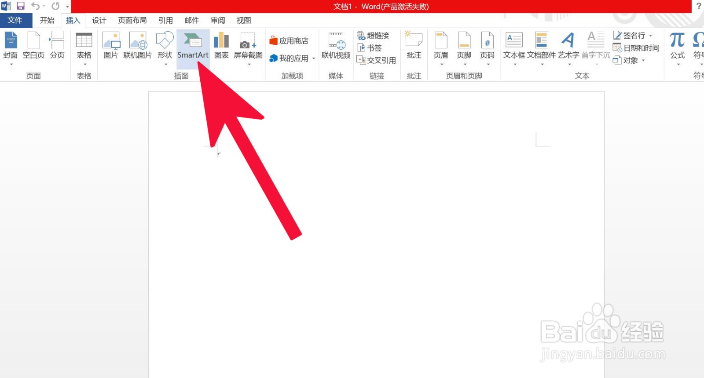Open the 表格 table insert tool

[x=84, y=48]
